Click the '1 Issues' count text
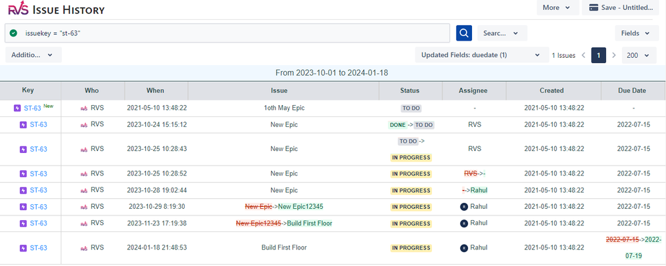666x266 pixels. pyautogui.click(x=563, y=55)
